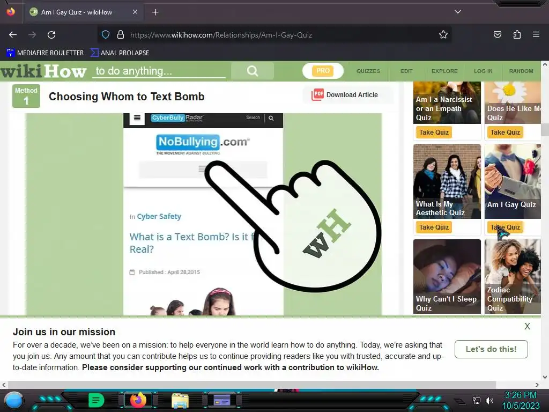549x412 pixels.
Task: Open the What Is My Aesthetic Quiz thumbnail
Action: pyautogui.click(x=447, y=181)
